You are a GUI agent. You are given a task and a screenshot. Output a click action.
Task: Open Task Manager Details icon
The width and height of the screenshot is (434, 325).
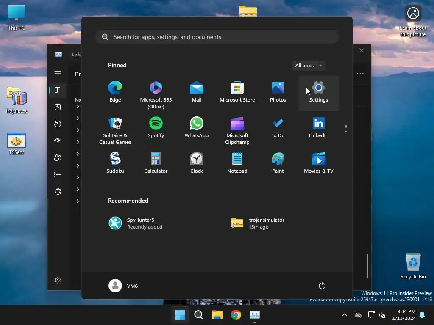click(58, 175)
